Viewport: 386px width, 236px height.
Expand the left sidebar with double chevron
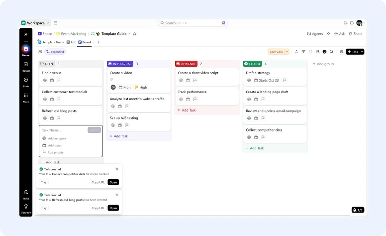pyautogui.click(x=26, y=34)
